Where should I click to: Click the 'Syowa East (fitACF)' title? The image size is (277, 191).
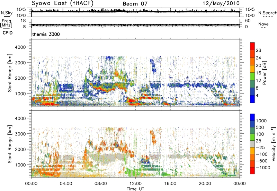(x=63, y=3)
